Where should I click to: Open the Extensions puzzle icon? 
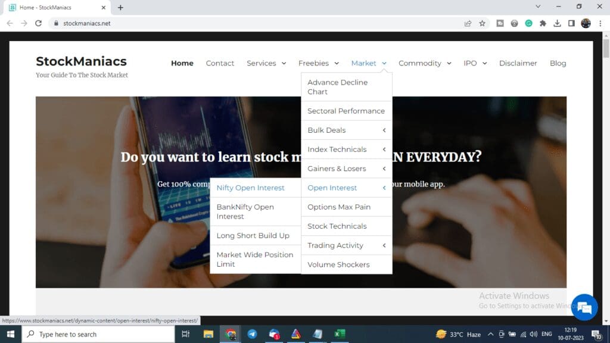pos(543,23)
